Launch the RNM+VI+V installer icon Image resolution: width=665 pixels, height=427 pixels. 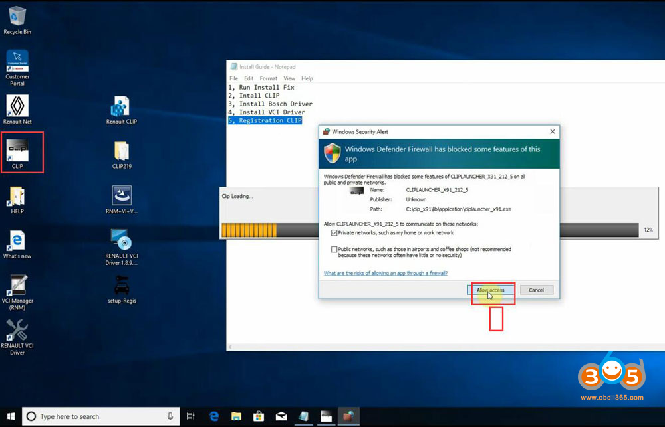pos(122,196)
